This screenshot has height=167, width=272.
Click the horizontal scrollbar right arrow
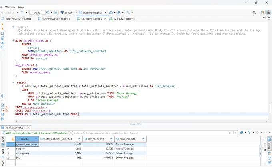click(x=266, y=121)
